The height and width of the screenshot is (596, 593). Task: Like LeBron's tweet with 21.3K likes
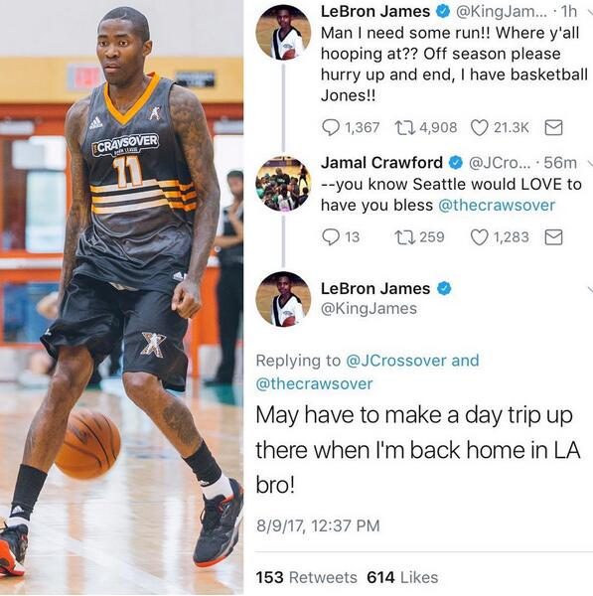tap(479, 127)
